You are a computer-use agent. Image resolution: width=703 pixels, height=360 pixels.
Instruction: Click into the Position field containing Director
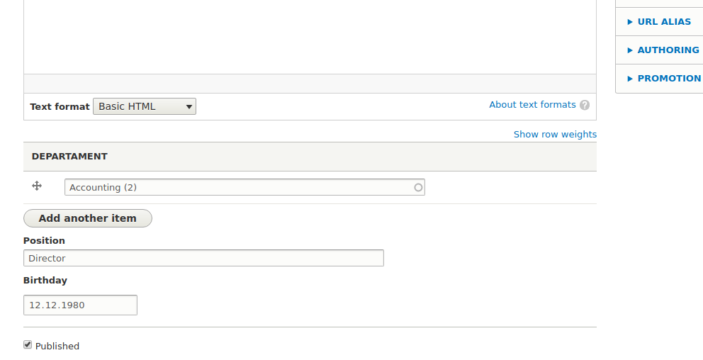(x=203, y=258)
